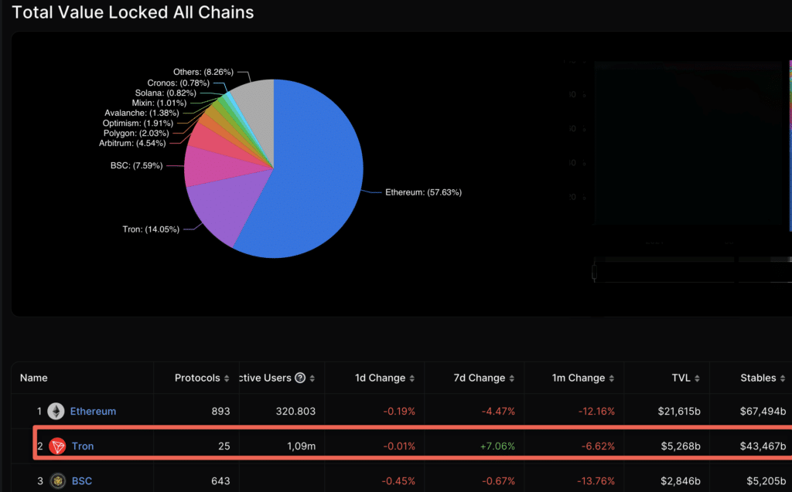Click the Name column header

[34, 378]
